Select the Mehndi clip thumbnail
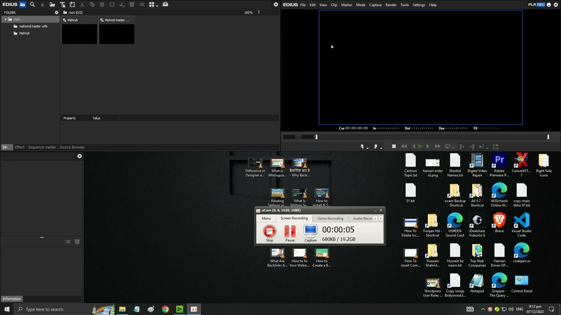561x315 pixels. (x=79, y=34)
